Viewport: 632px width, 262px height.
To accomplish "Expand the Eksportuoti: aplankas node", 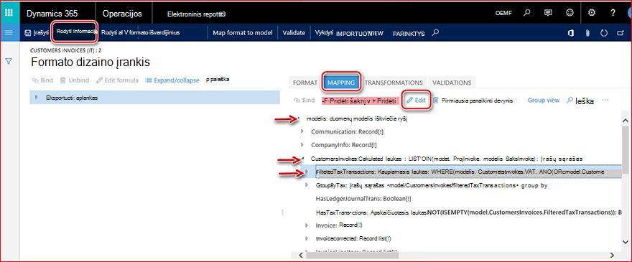I will click(x=37, y=97).
